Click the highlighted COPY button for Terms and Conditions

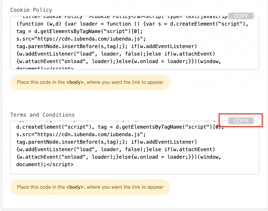(241, 121)
